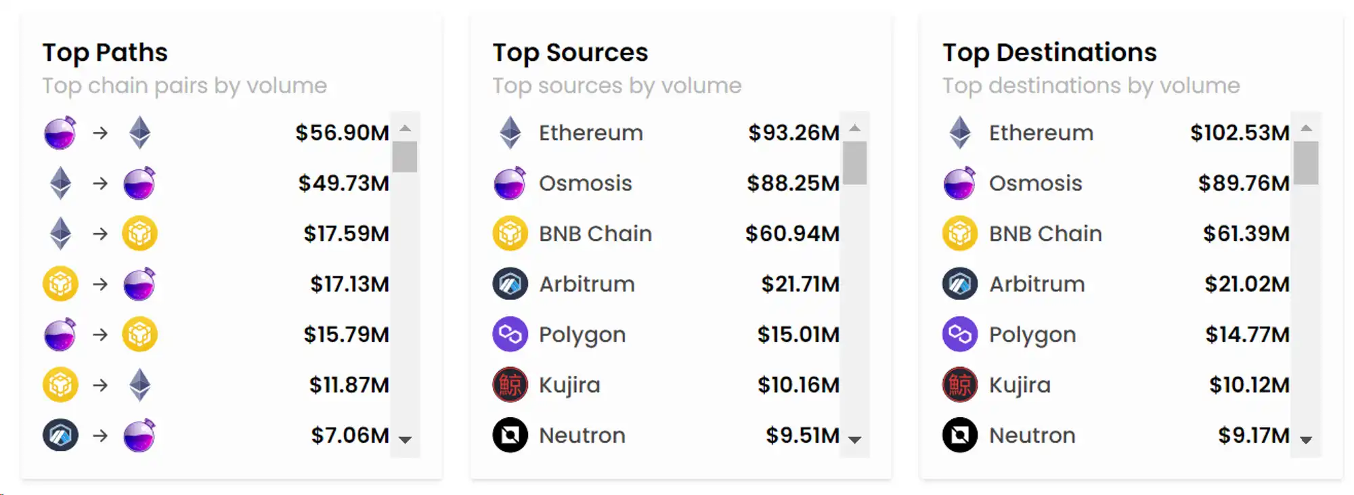Click the Osmosis icon in Top Destinations
This screenshot has height=495, width=1354.
coord(959,183)
